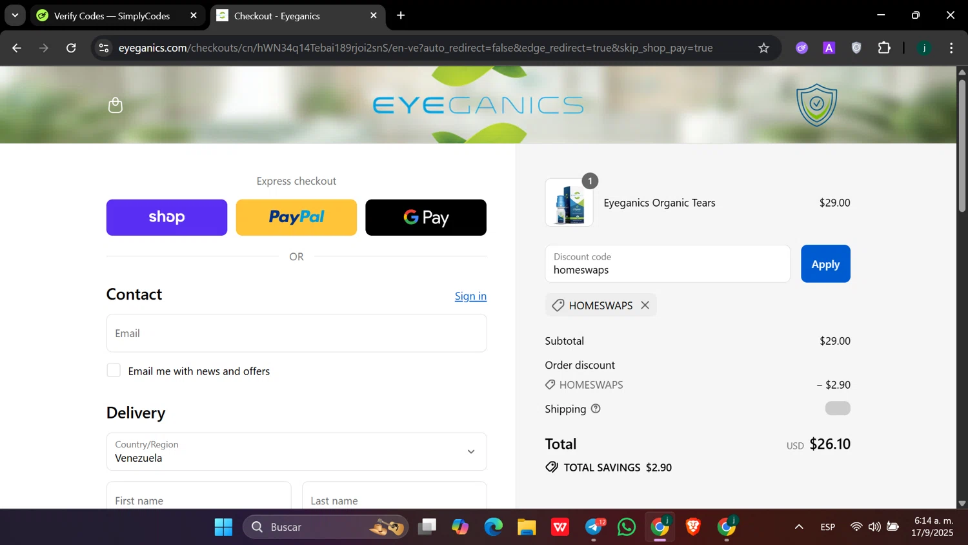Screen dimensions: 968x545
Task: Open the battery status tray icon
Action: (x=893, y=527)
